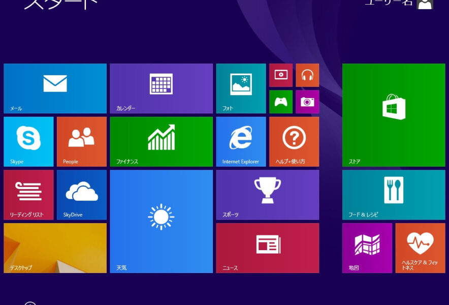Launch the Skype tile
449x305 pixels.
pos(28,142)
